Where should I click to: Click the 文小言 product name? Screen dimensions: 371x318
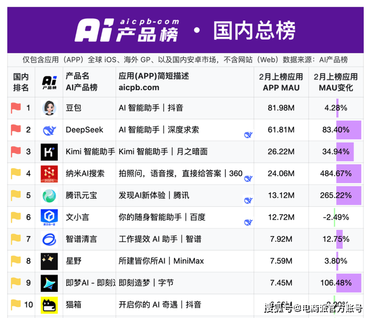click(x=77, y=217)
